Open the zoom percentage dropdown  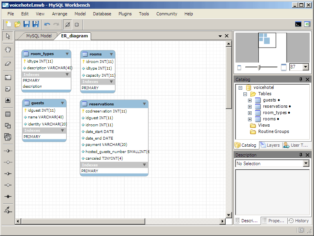point(306,67)
